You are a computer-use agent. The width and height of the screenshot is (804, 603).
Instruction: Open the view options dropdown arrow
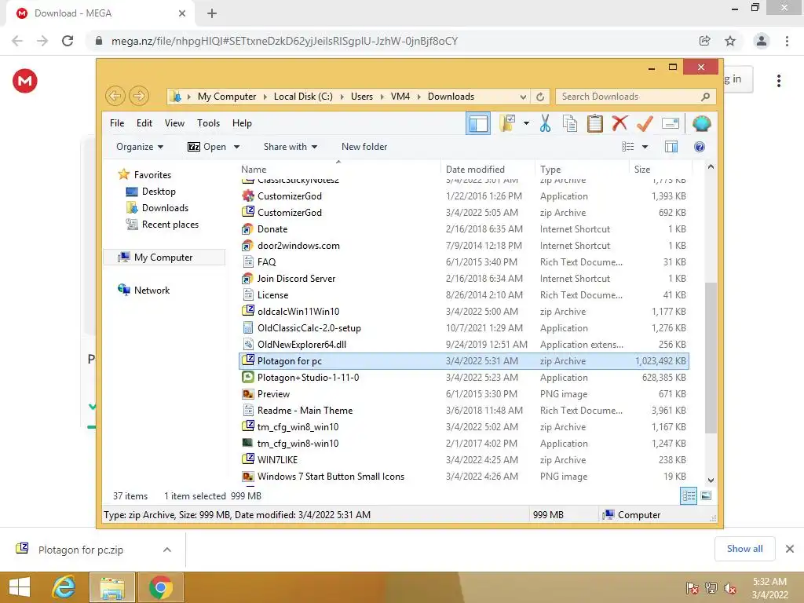pos(645,147)
